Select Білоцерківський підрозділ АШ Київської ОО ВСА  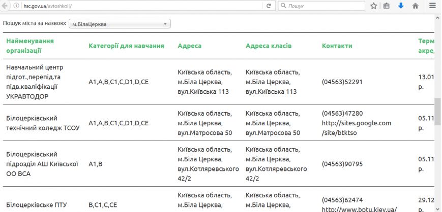point(42,164)
